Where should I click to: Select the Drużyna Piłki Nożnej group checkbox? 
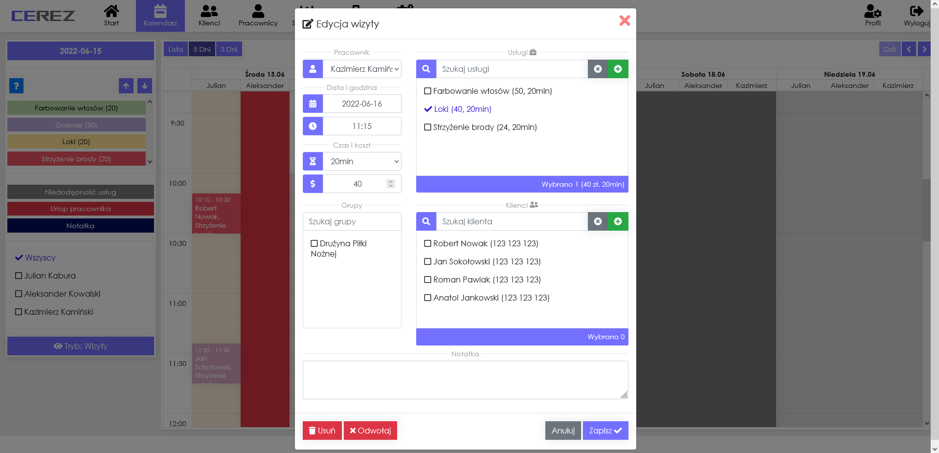tap(314, 243)
